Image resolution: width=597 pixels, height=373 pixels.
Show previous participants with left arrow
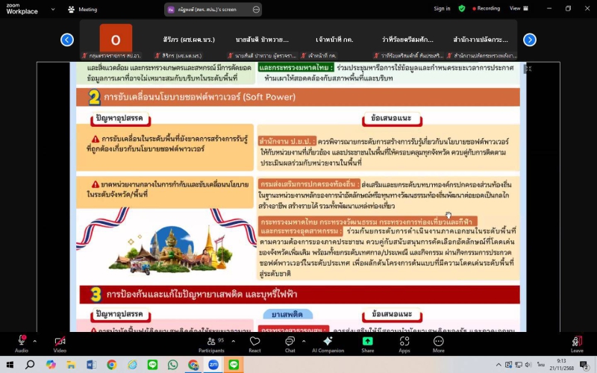tap(67, 40)
